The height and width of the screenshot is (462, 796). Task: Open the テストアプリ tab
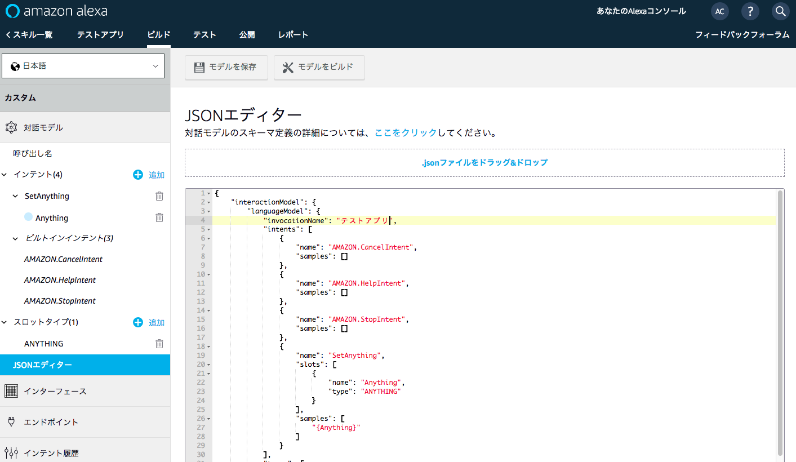pos(100,35)
